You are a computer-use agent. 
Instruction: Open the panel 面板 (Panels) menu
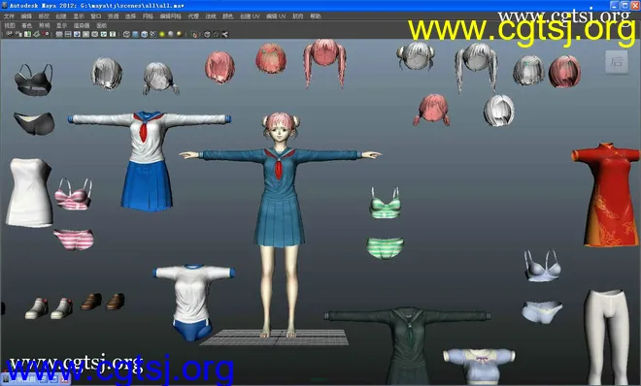click(101, 25)
